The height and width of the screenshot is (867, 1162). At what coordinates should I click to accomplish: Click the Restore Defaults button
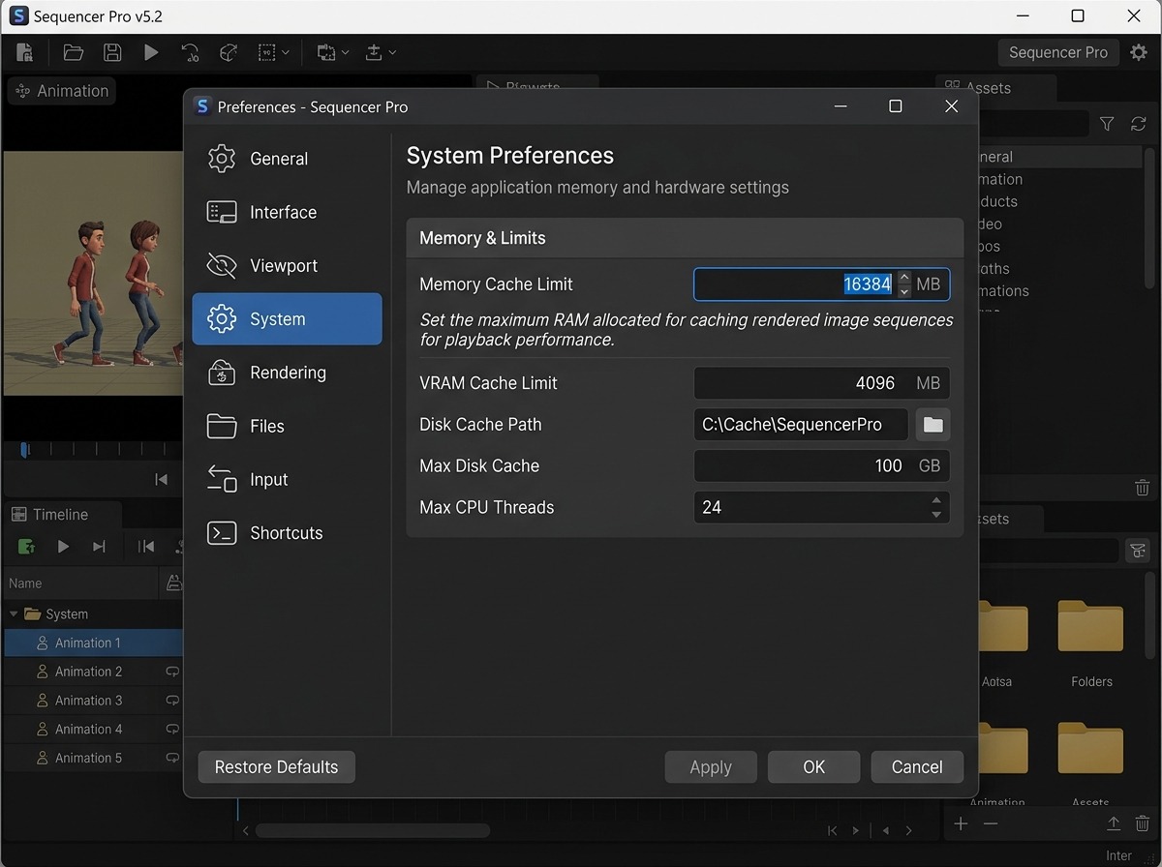(276, 767)
